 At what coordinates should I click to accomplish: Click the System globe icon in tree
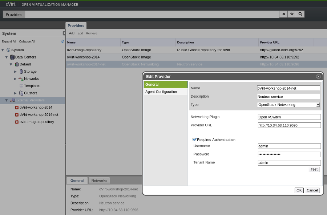[x=8, y=50]
